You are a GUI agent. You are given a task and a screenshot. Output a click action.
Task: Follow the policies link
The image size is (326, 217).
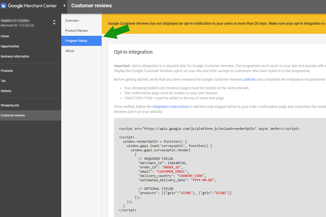[250, 79]
